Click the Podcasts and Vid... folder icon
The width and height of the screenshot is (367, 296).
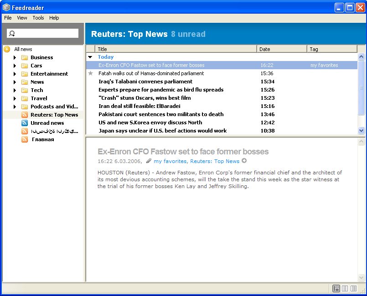(x=24, y=107)
